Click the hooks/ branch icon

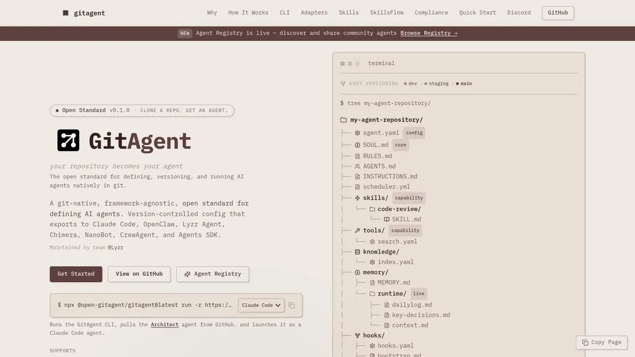[357, 336]
